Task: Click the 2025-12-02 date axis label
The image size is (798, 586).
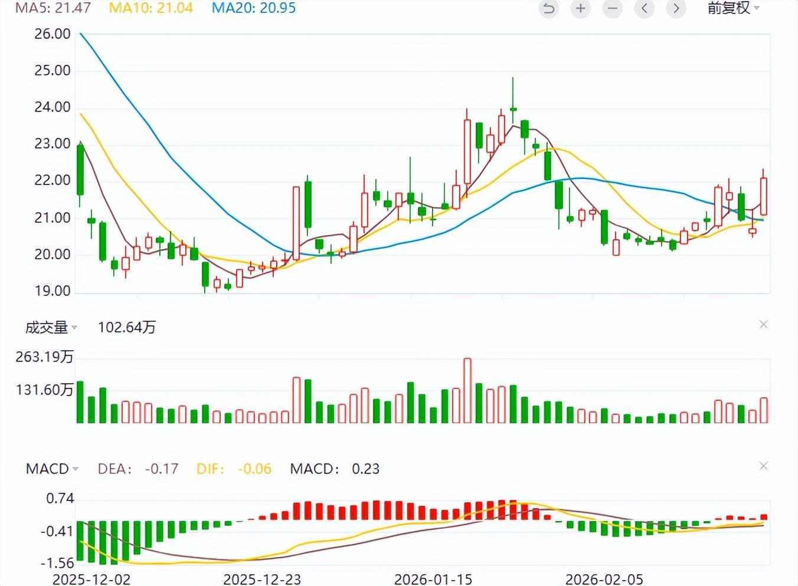Action: pyautogui.click(x=91, y=580)
